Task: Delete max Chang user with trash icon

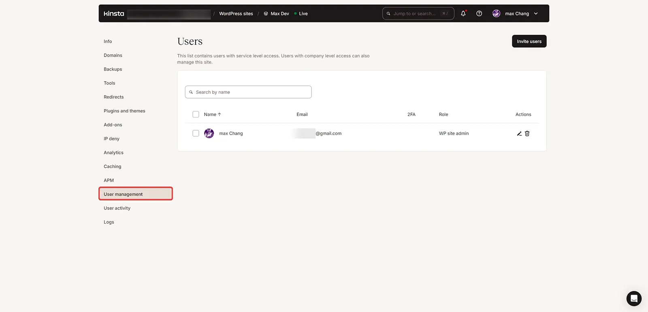Action: click(527, 133)
